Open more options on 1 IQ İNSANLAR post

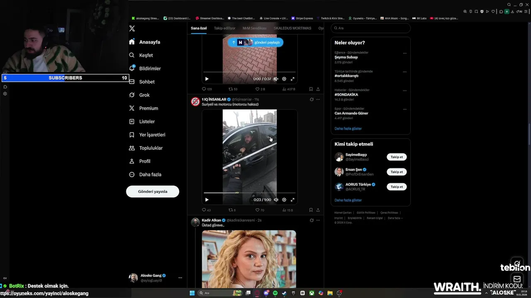pos(318,99)
